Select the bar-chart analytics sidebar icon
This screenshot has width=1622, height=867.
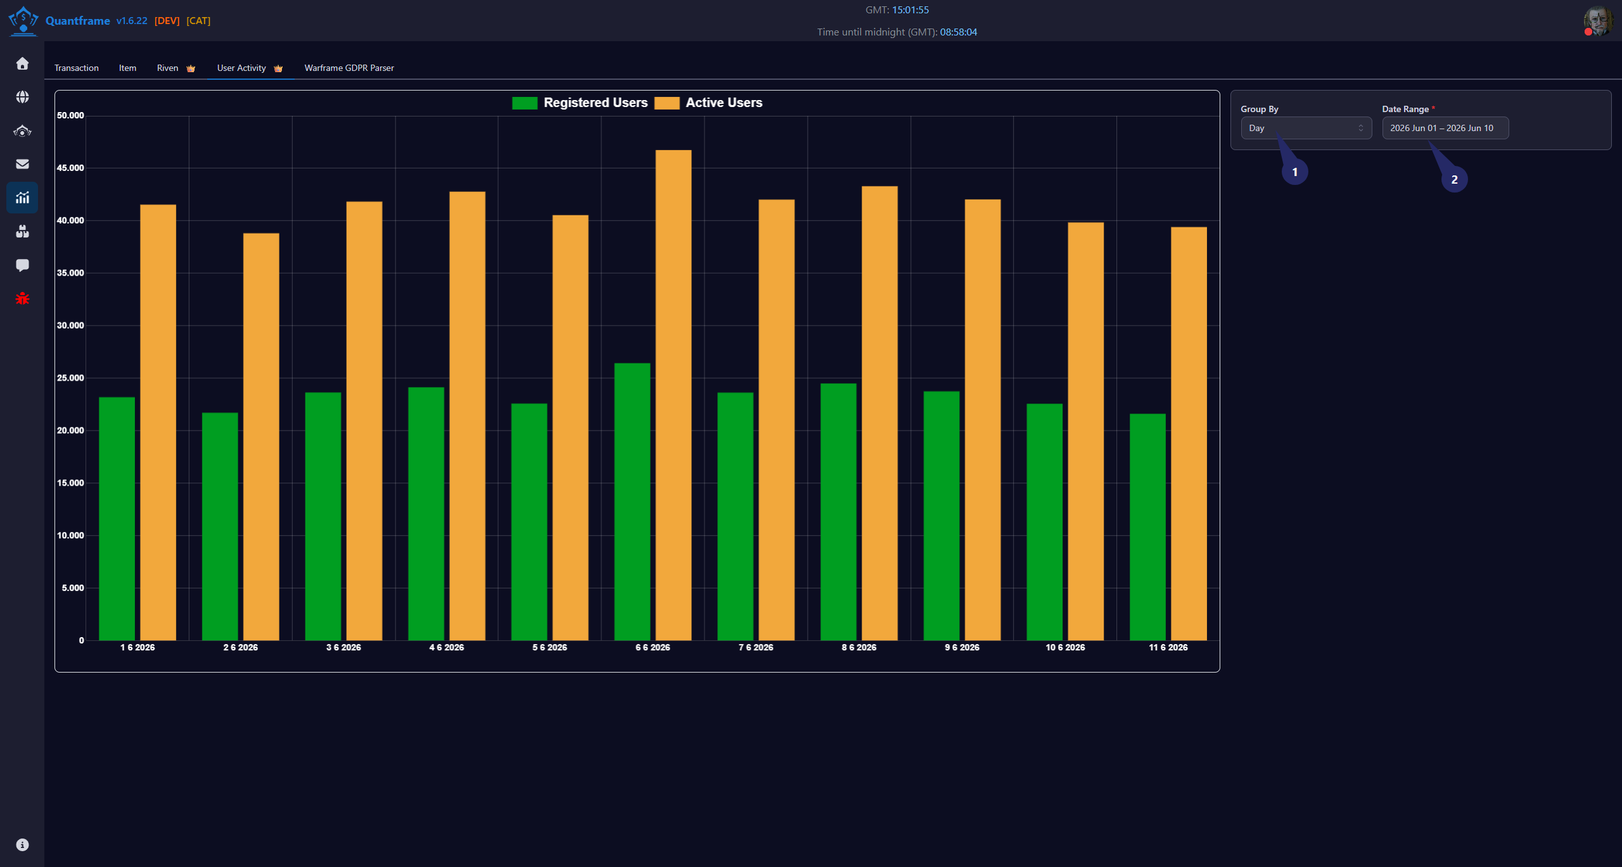coord(22,198)
